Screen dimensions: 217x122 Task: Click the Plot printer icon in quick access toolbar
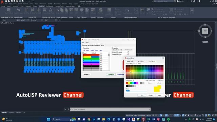[x=23, y=1]
